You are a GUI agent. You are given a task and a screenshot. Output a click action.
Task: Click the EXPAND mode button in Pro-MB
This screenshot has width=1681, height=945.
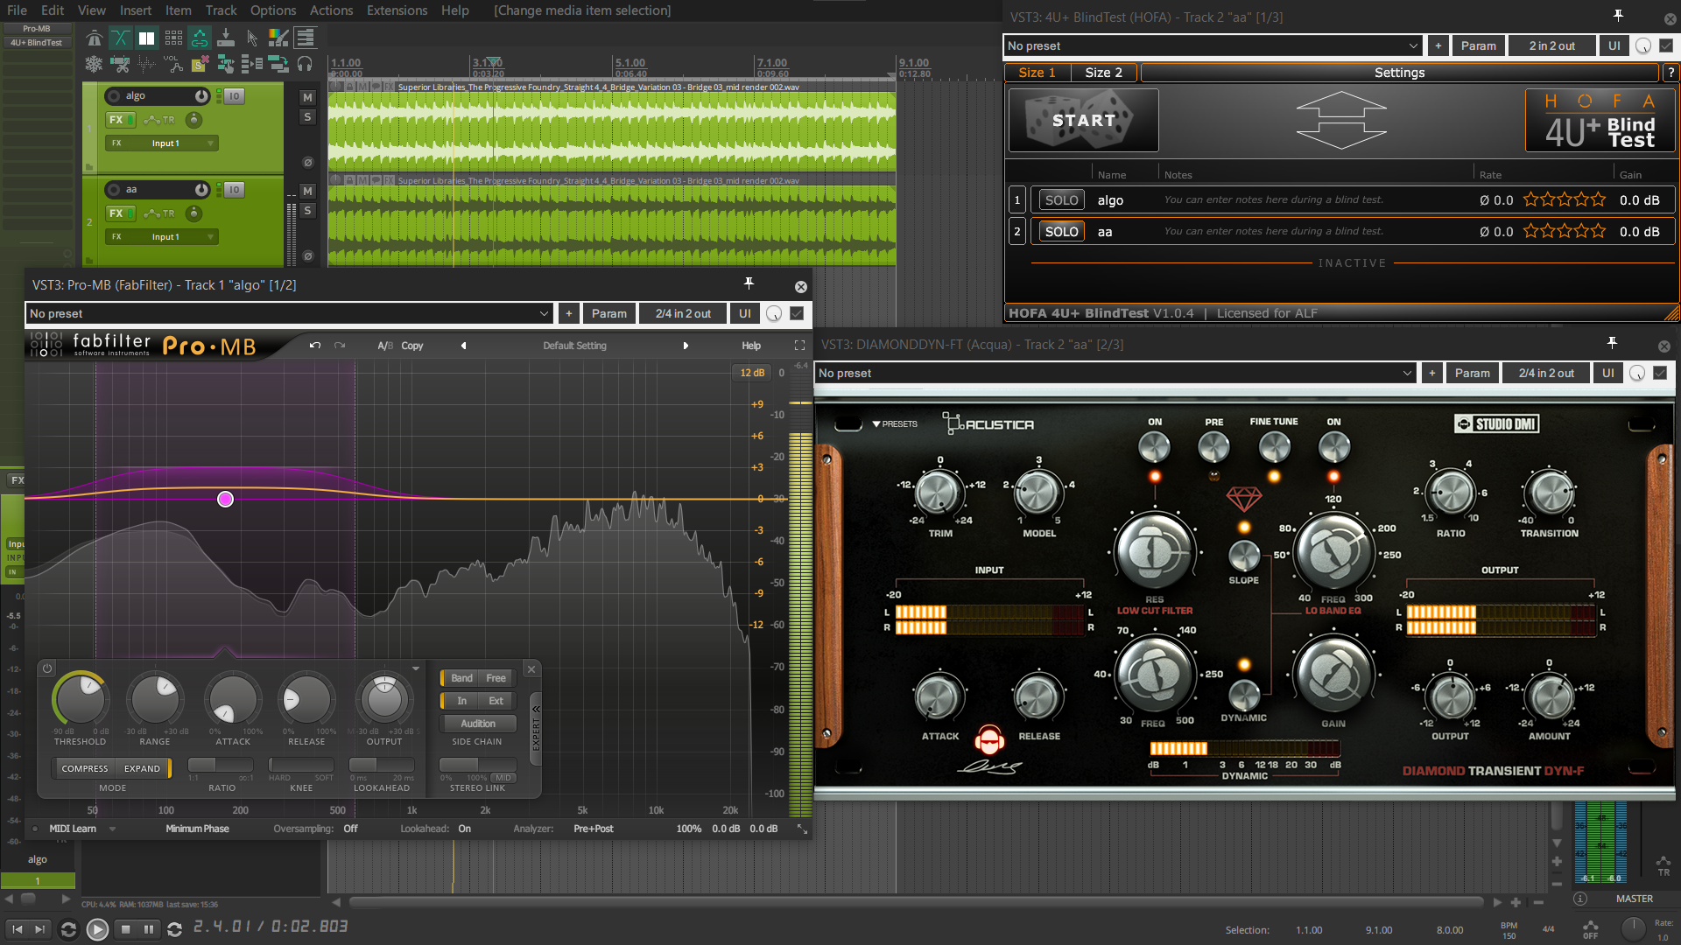click(142, 768)
